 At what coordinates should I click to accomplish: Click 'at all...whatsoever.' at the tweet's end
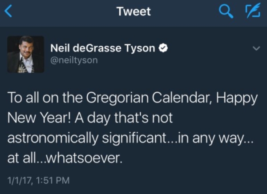(x=65, y=157)
